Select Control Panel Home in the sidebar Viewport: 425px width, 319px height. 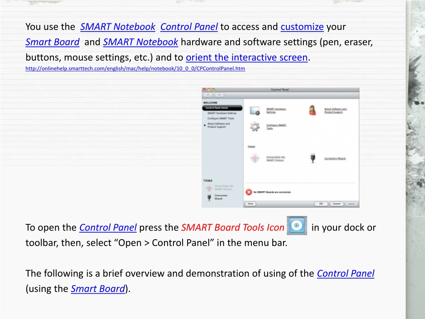[222, 108]
